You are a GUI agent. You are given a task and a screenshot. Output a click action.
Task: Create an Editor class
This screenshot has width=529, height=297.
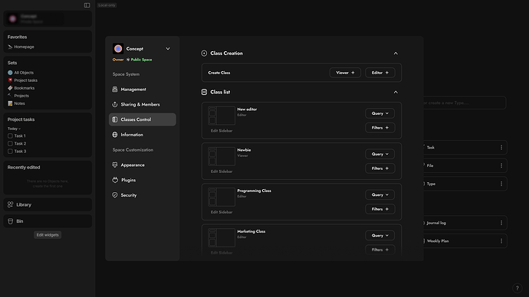[x=379, y=73]
